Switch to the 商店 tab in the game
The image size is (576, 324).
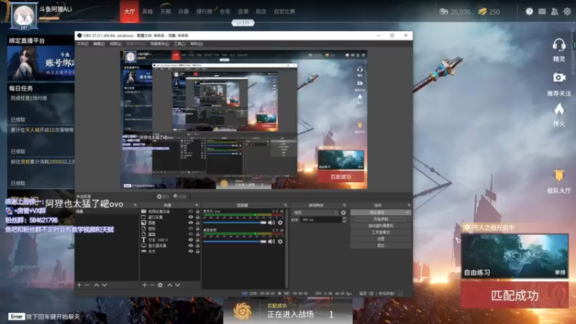click(261, 12)
